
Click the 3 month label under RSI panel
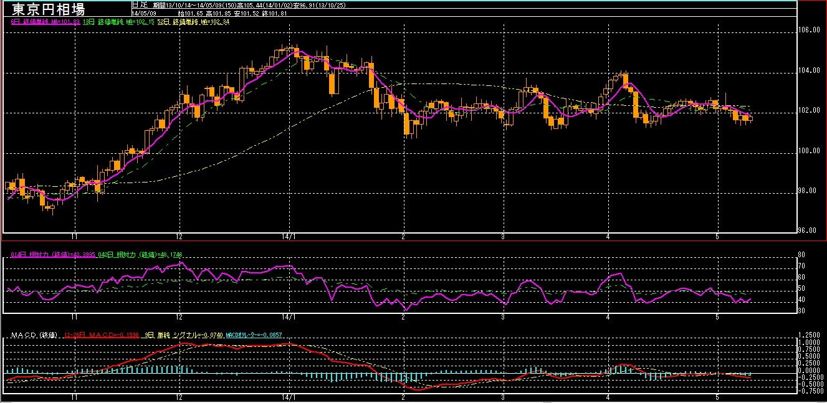click(x=502, y=318)
